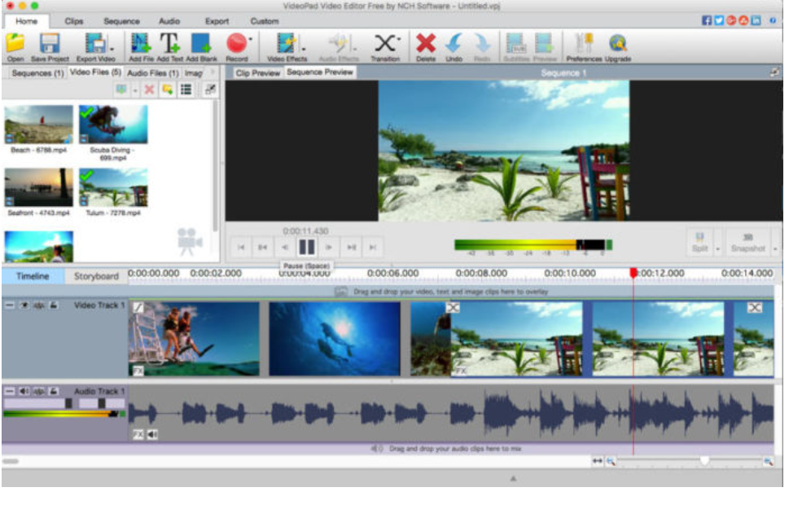The width and height of the screenshot is (789, 505).
Task: Expand the Record options dropdown arrow
Action: 251,38
